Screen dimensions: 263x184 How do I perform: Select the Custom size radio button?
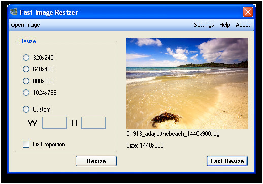[26, 109]
